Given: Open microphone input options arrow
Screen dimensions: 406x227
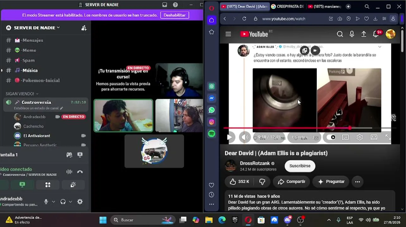Looking at the screenshot, I should tap(53, 201).
